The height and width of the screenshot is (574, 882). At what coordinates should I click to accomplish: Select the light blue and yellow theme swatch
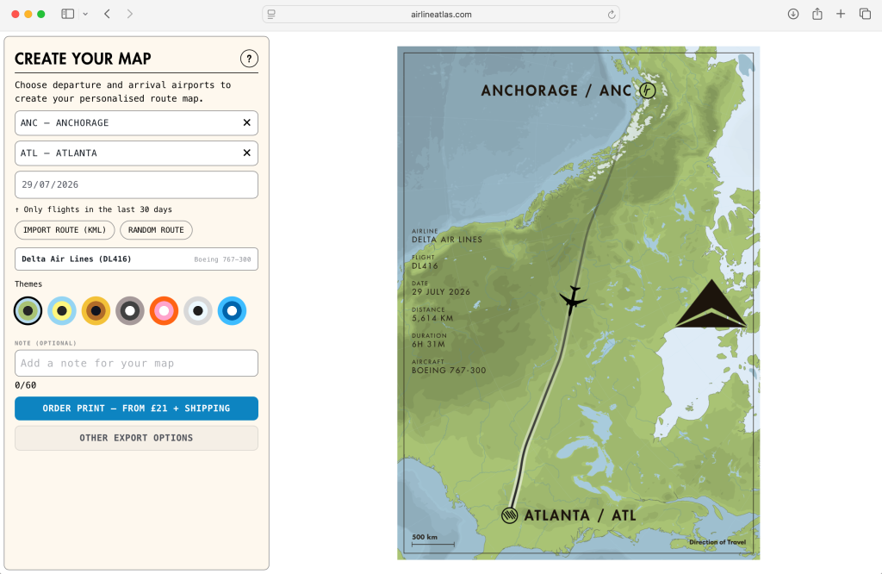point(62,310)
